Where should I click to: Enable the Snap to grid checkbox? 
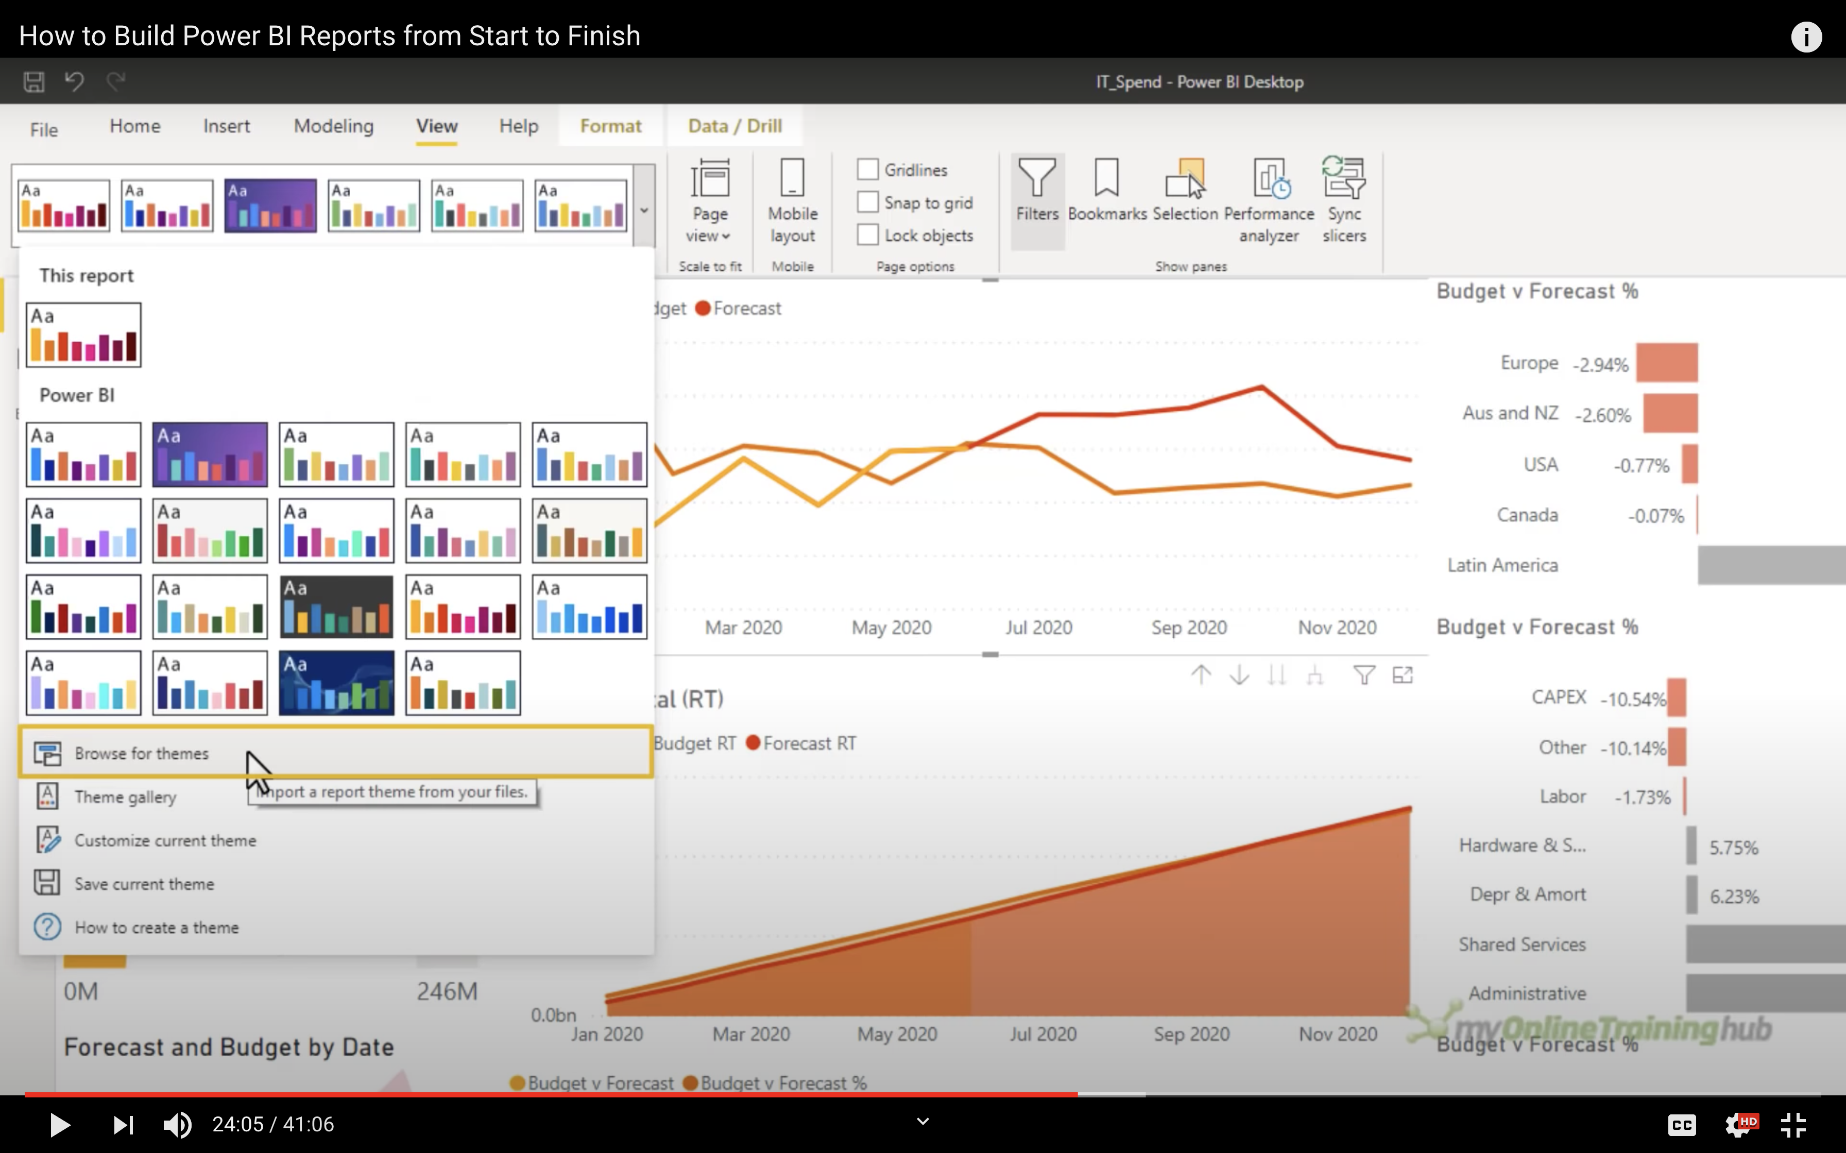click(867, 202)
